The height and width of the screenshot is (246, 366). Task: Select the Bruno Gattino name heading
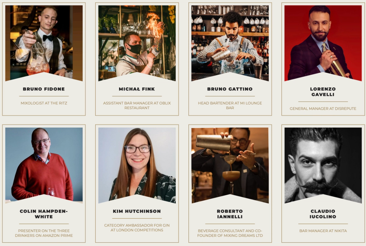pos(230,89)
